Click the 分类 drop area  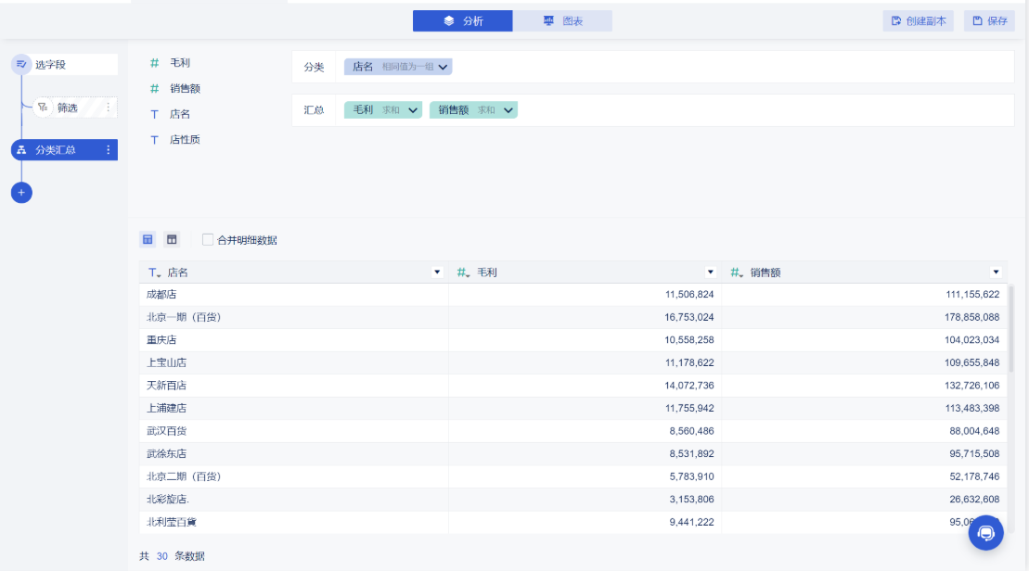pyautogui.click(x=675, y=67)
